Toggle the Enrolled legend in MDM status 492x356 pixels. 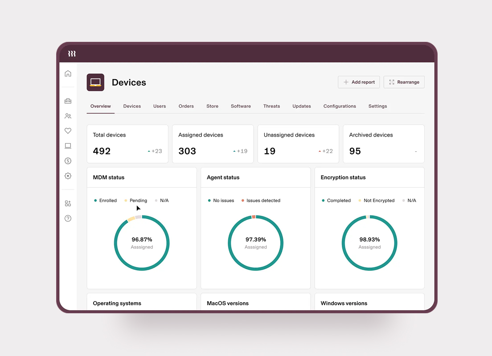point(105,200)
